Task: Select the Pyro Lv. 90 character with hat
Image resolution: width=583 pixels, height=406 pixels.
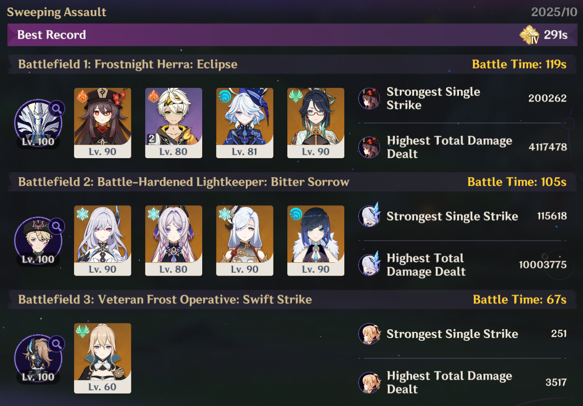Action: [103, 123]
